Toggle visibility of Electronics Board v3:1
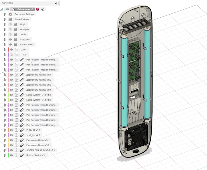 tap(11, 140)
